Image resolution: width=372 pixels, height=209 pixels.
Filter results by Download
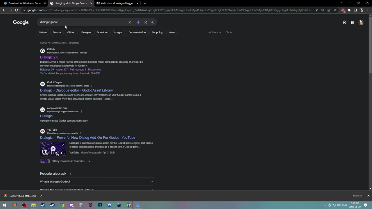click(x=102, y=33)
